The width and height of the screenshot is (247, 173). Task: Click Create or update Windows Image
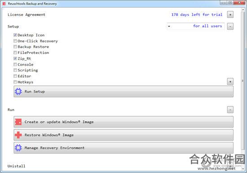(123, 122)
